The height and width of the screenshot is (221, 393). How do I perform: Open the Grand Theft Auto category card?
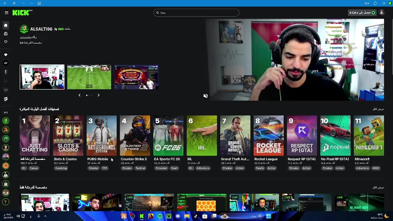point(235,136)
